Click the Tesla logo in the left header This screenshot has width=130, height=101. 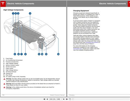click(3, 4)
